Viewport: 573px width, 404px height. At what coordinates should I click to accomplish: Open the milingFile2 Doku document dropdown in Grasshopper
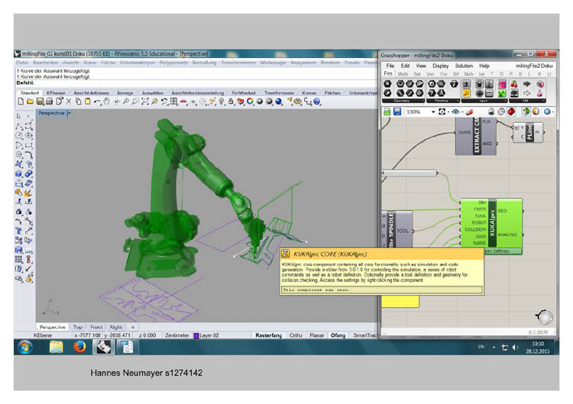[x=534, y=66]
